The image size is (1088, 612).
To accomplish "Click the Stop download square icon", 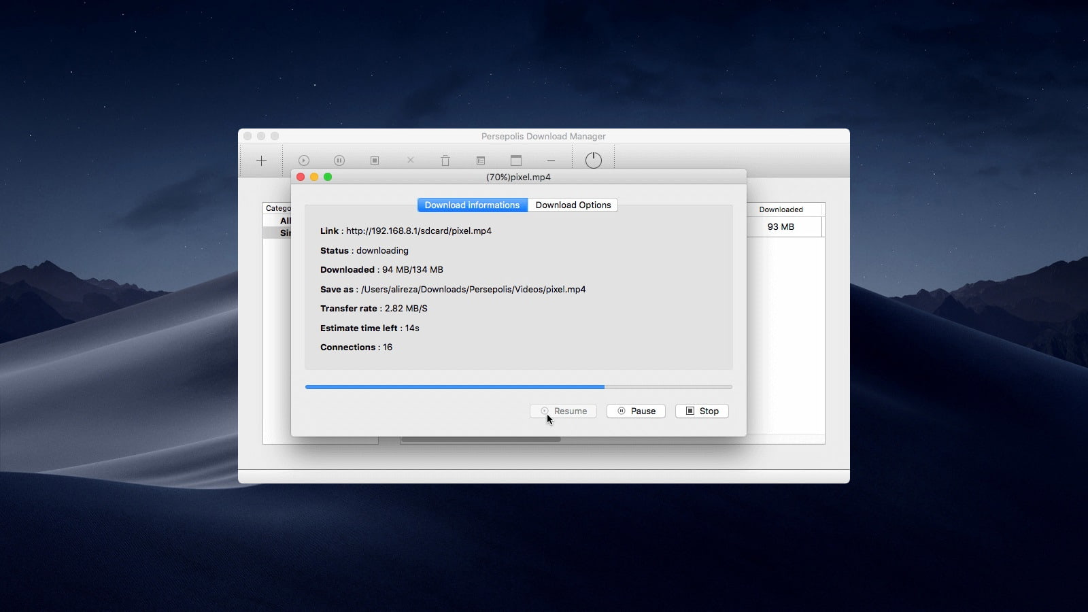I will (x=375, y=160).
